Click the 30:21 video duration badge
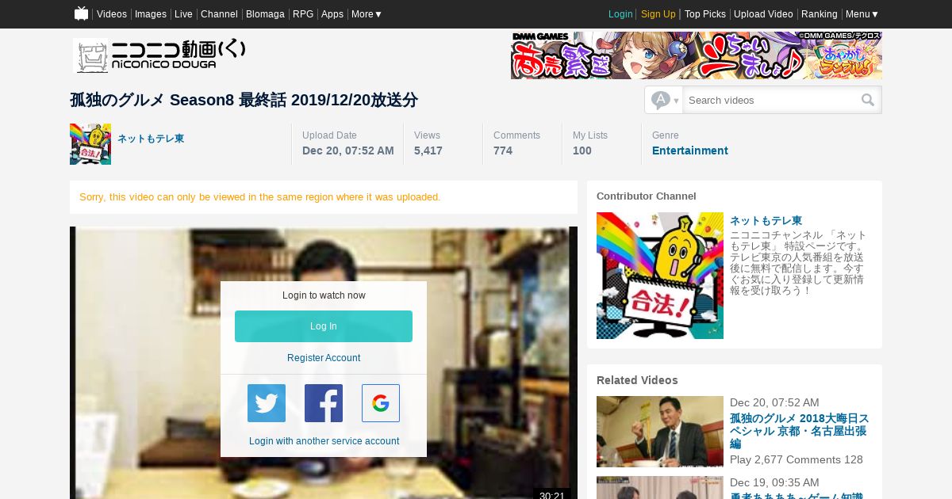The width and height of the screenshot is (952, 499). (552, 494)
